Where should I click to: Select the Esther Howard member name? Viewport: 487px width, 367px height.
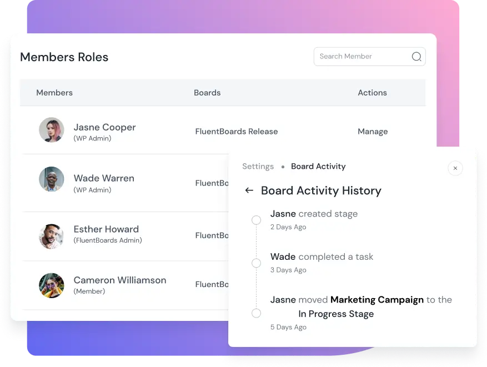[x=106, y=229]
